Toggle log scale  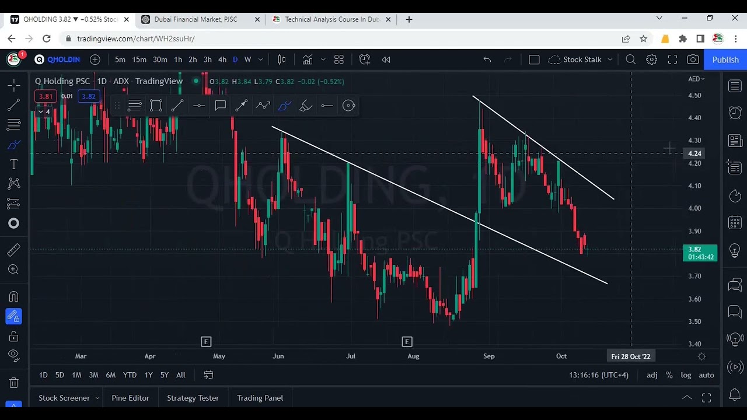coord(686,375)
